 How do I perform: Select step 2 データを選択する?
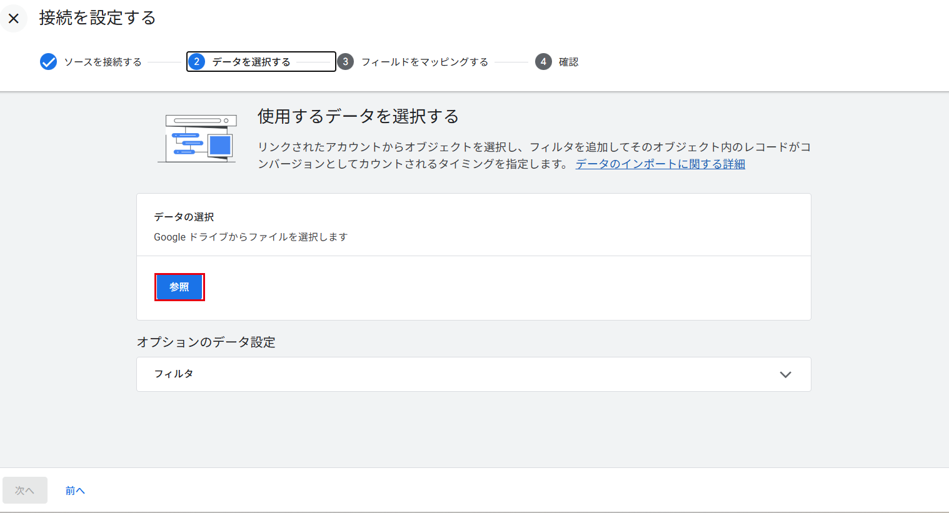click(x=261, y=62)
